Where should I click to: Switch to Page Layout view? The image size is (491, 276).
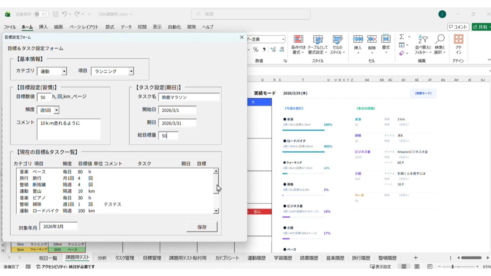click(417, 267)
